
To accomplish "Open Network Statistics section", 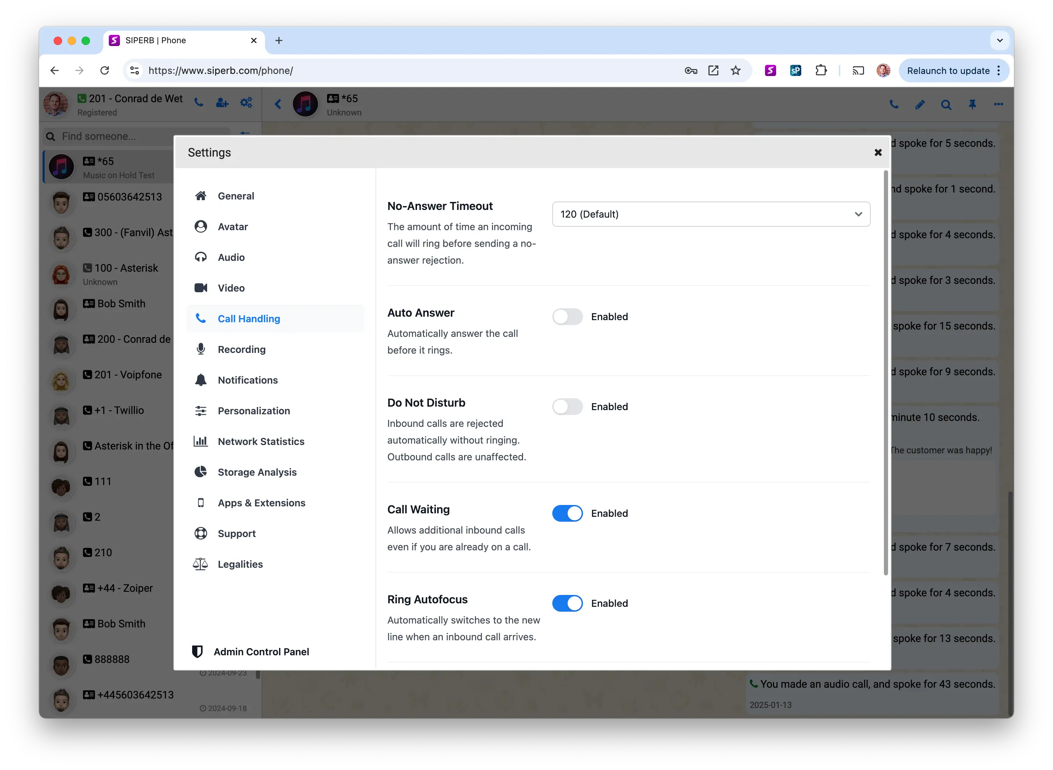I will 275,442.
